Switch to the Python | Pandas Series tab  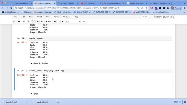[160, 3]
